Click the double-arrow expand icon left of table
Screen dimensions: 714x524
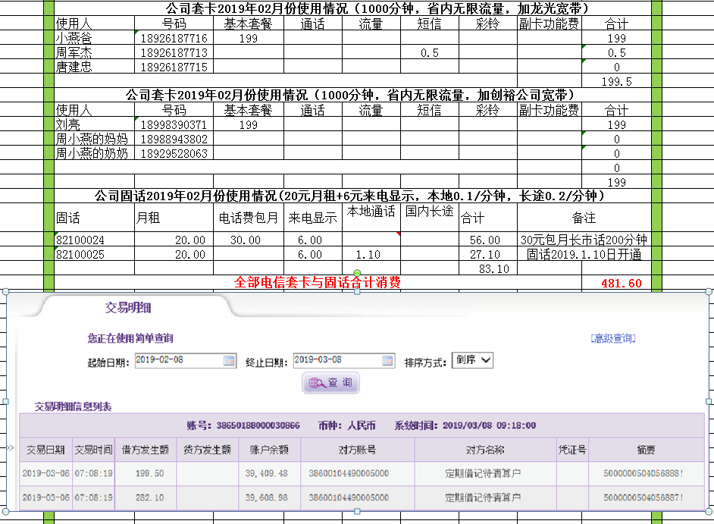coord(10,448)
